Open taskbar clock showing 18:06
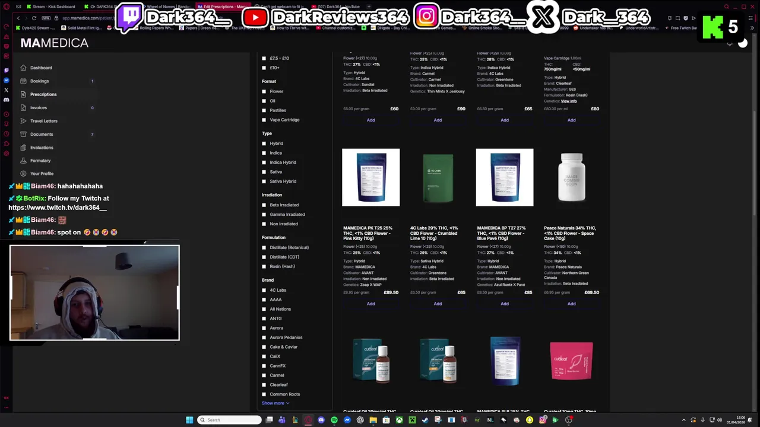Screen dimensions: 760x427 click(x=737, y=420)
